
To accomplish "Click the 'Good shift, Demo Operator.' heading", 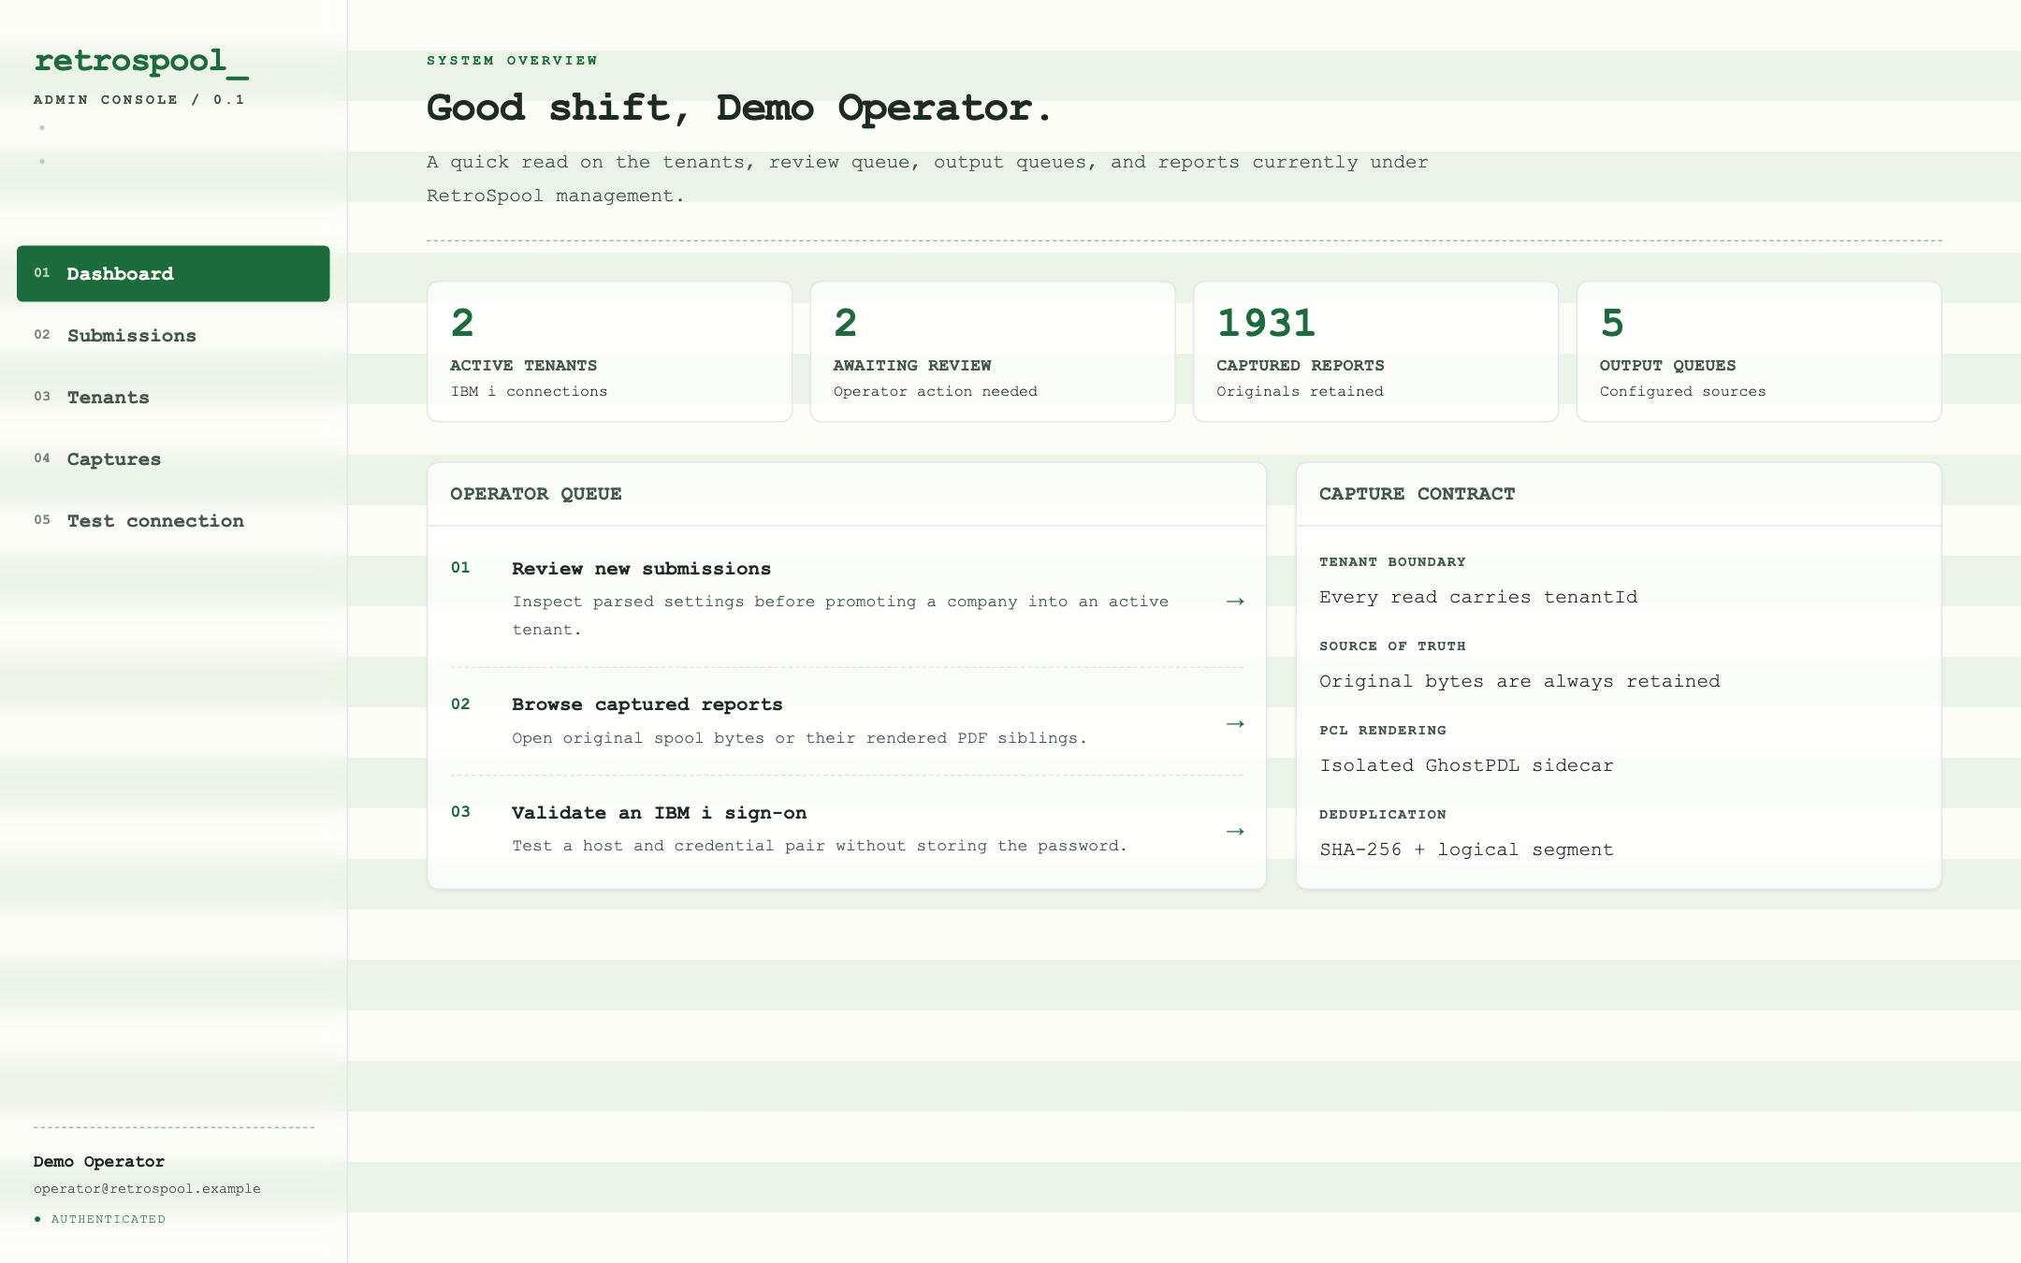I will pyautogui.click(x=739, y=108).
